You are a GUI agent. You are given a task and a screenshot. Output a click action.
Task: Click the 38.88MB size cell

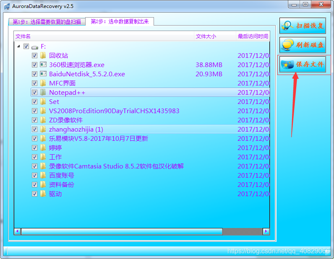pos(209,65)
